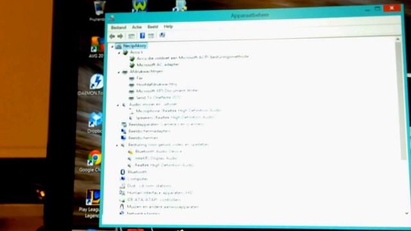Select the Netwerkadapters category
Viewport: 411px width, 231px height.
pos(143,214)
